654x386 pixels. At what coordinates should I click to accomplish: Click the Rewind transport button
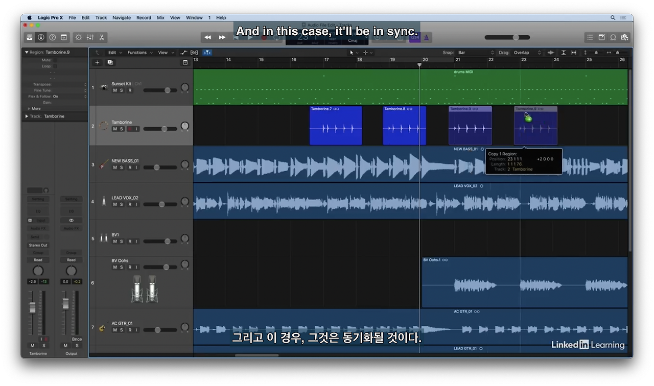pos(207,37)
